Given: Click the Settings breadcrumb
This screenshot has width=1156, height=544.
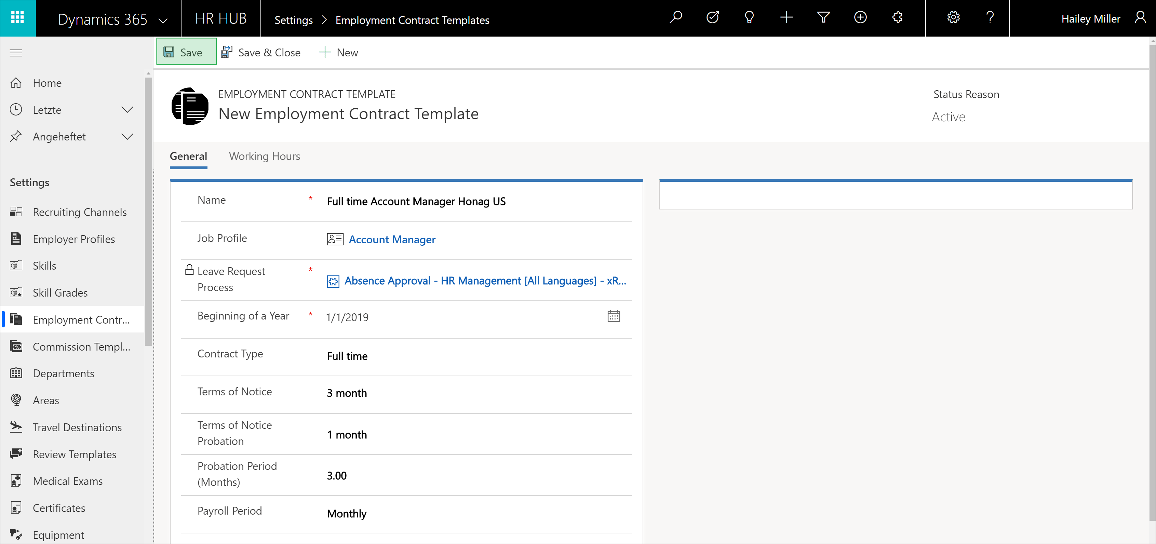Looking at the screenshot, I should tap(294, 20).
